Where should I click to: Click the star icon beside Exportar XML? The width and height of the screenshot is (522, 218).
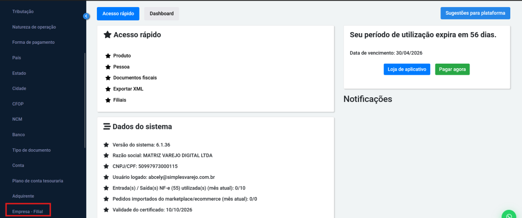pyautogui.click(x=108, y=89)
